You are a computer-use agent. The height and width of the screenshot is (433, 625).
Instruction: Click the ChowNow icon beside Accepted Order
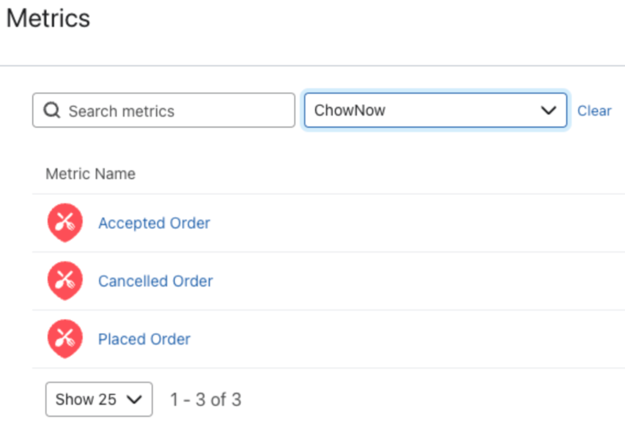(65, 222)
